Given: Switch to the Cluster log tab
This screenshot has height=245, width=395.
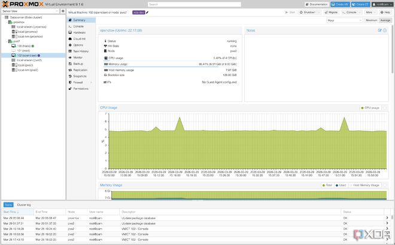Looking at the screenshot, I should (x=24, y=205).
